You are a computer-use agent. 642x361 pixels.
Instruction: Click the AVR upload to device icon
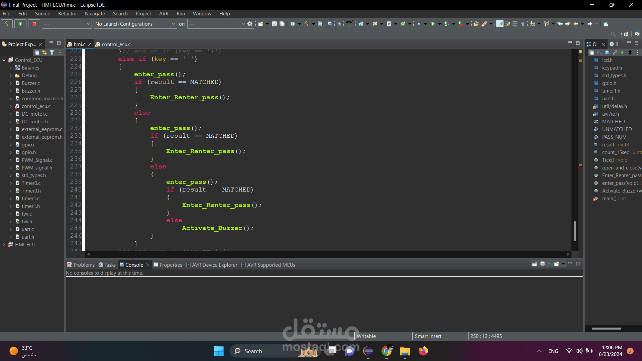pyautogui.click(x=349, y=24)
